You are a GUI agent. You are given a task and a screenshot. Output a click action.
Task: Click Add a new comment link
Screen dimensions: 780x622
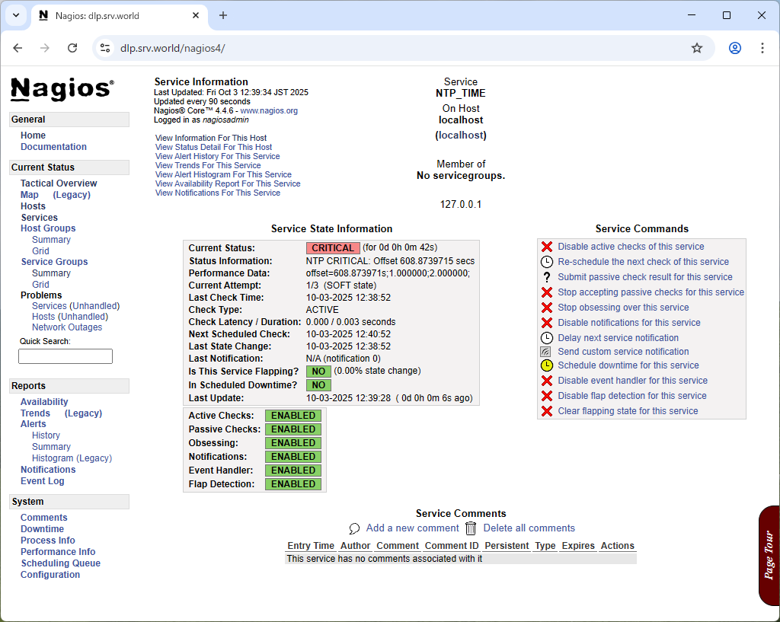tap(412, 528)
